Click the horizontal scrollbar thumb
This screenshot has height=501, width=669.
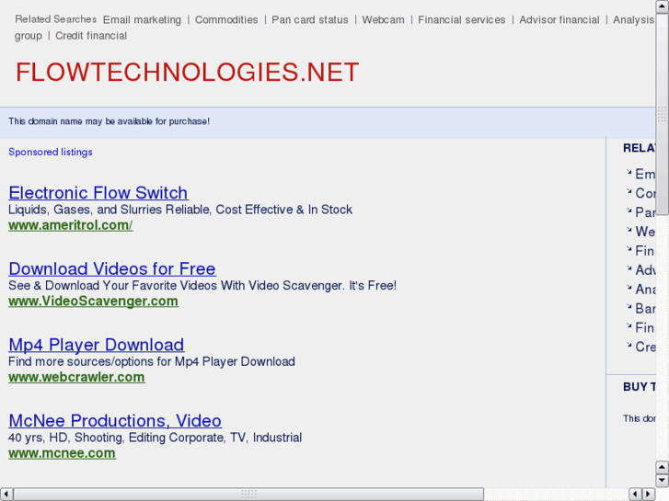[248, 495]
